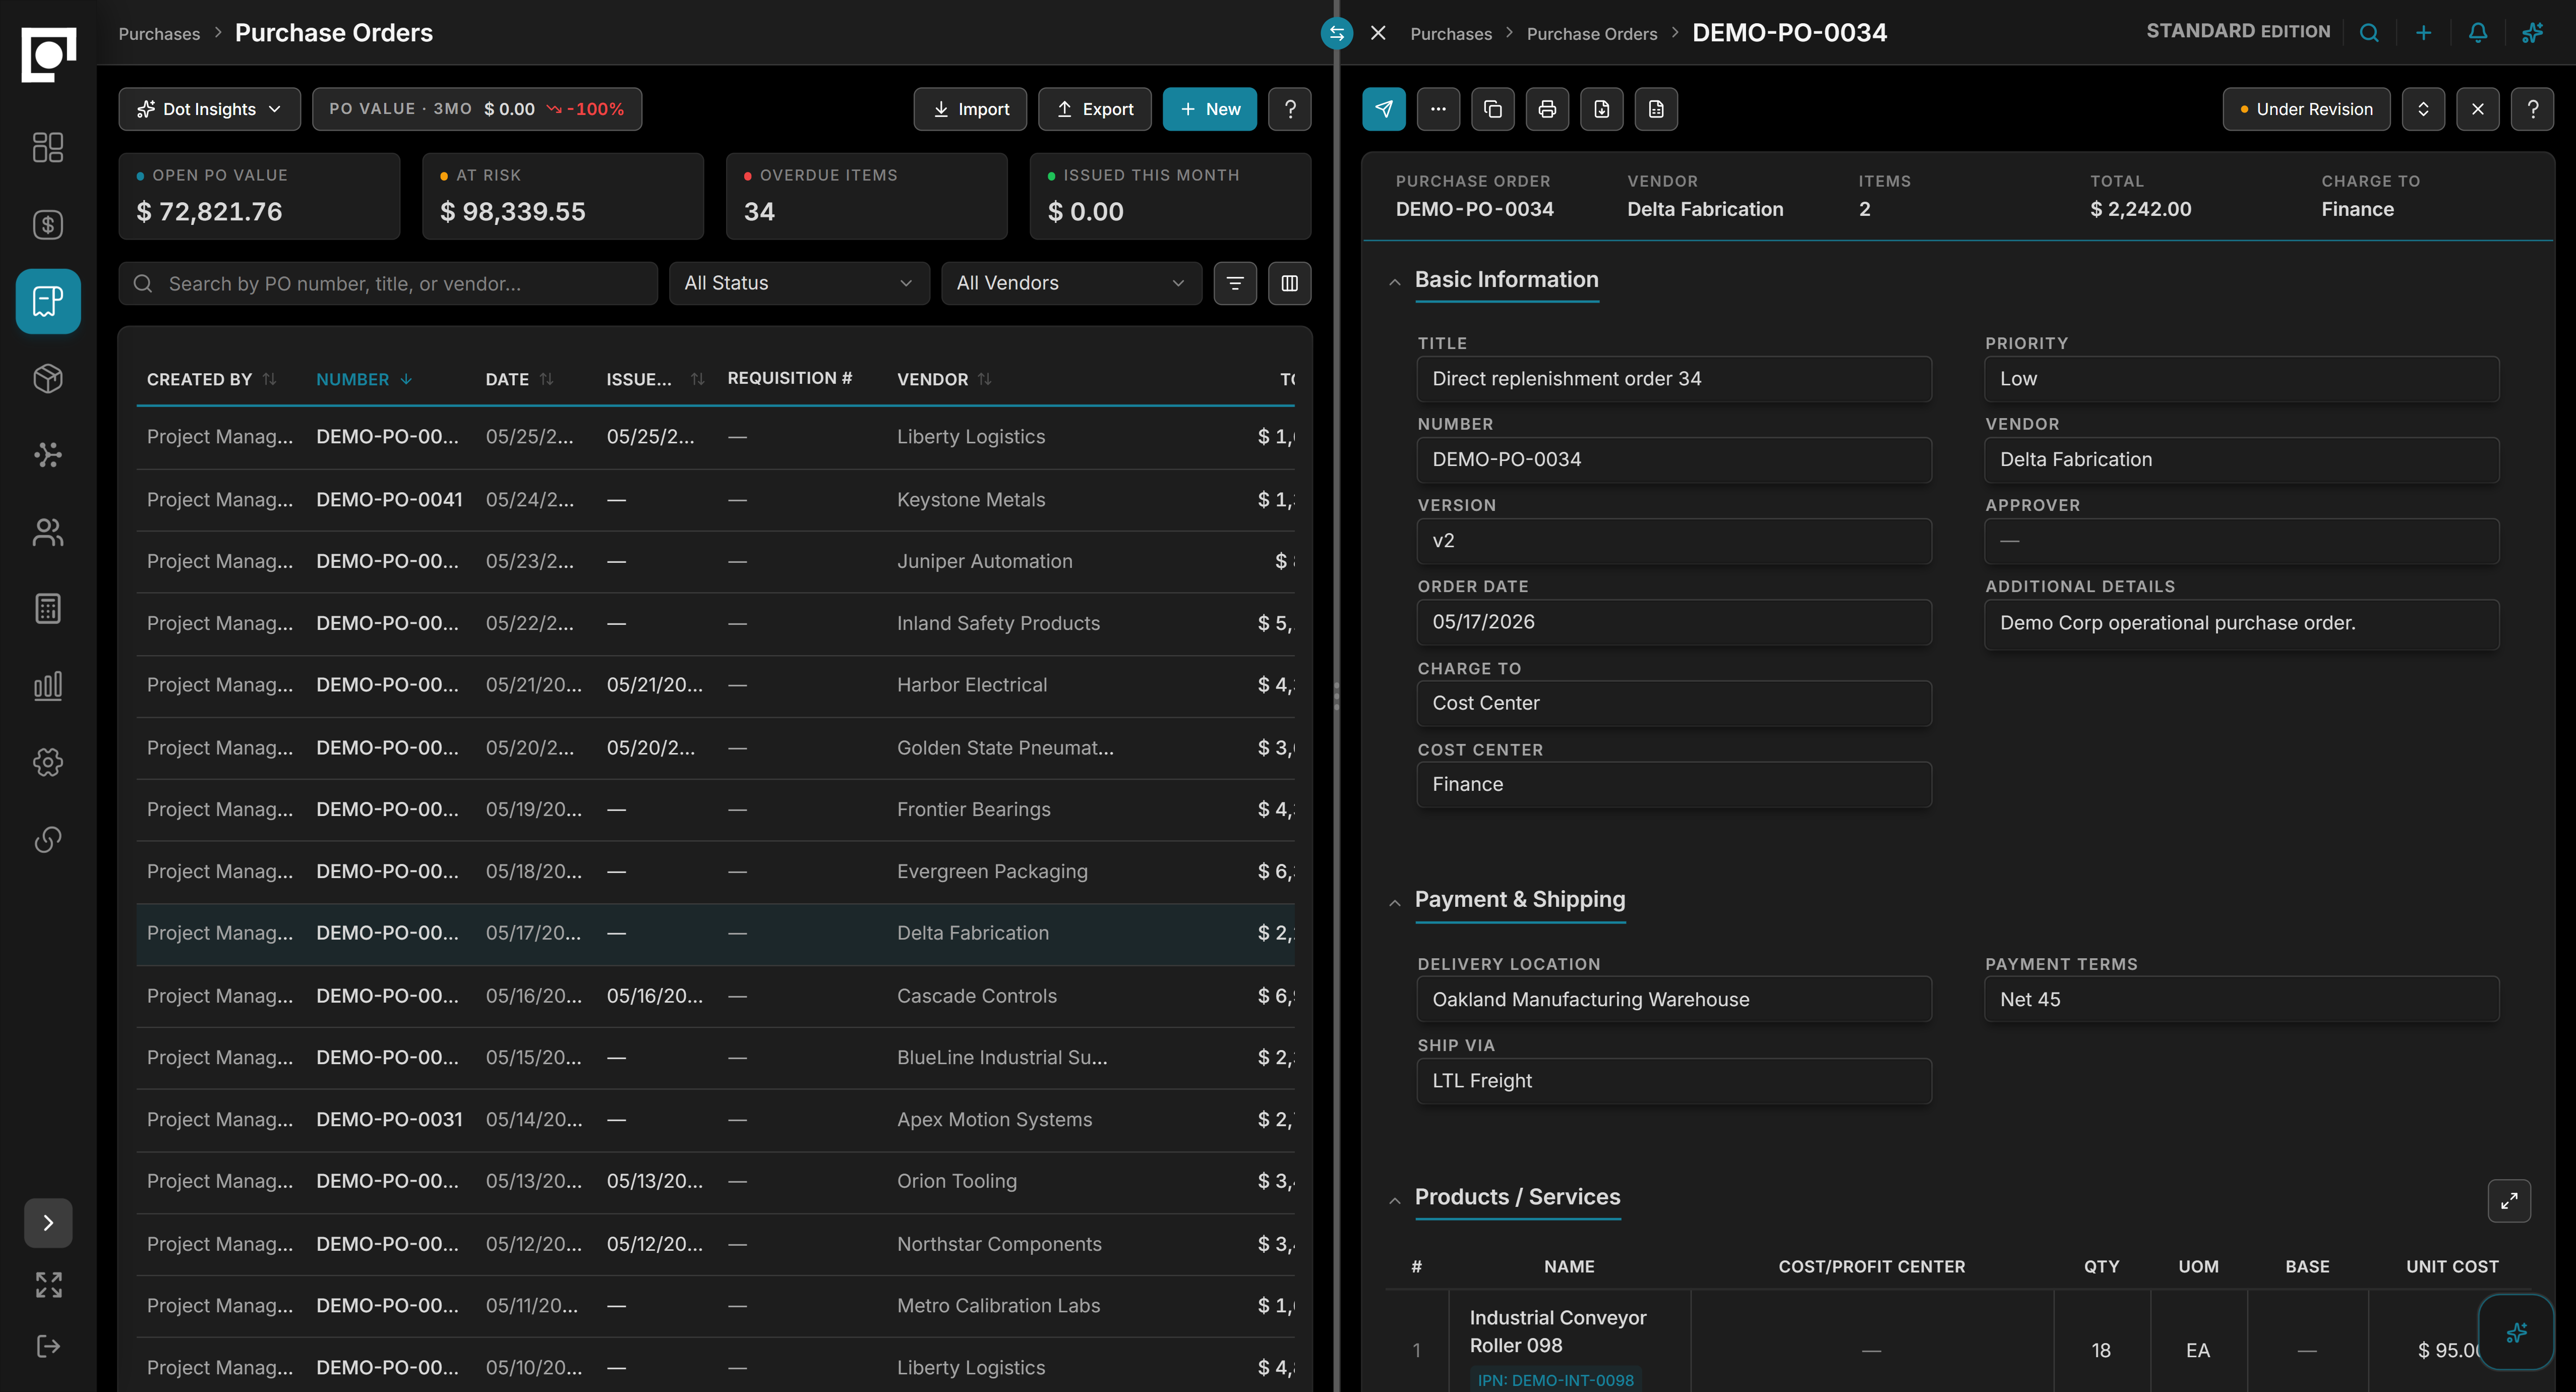Open the notifications bell
Viewport: 2576px width, 1392px height.
point(2478,33)
